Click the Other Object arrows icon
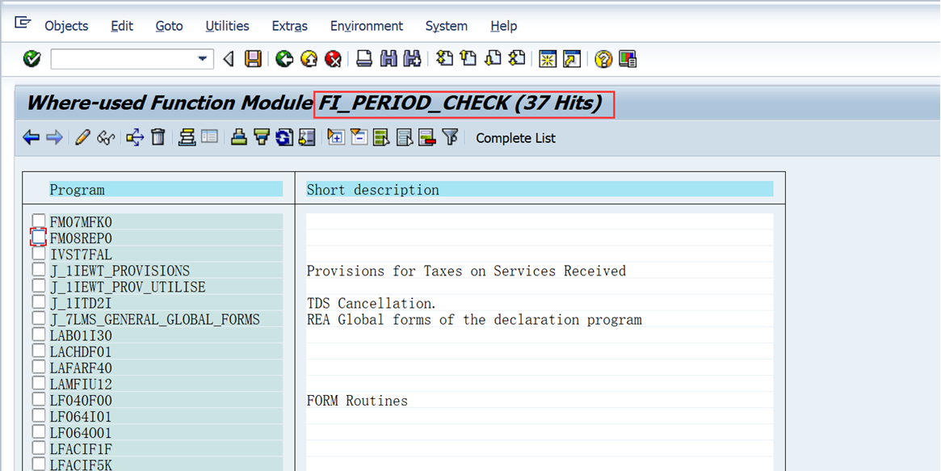This screenshot has width=941, height=471. 135,138
